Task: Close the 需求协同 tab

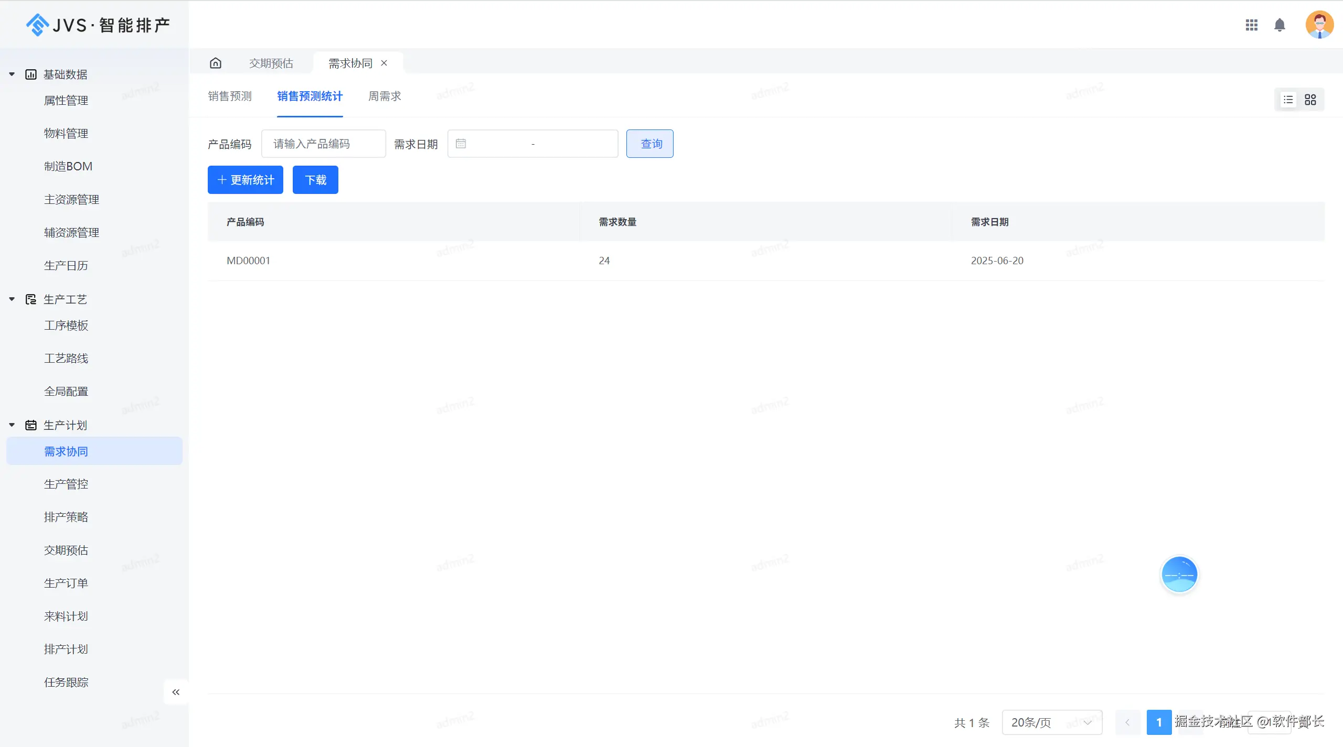Action: pyautogui.click(x=384, y=63)
